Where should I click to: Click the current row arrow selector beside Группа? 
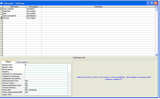point(1,18)
